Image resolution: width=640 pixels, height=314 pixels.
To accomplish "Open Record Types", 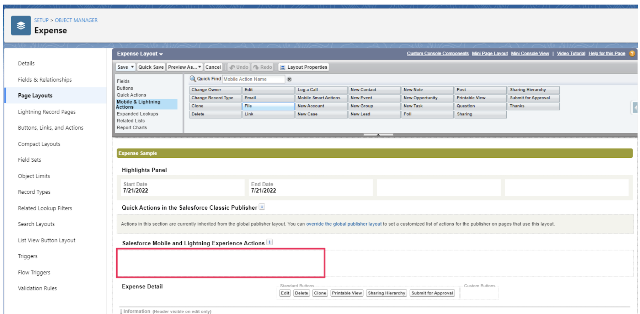I will (34, 192).
